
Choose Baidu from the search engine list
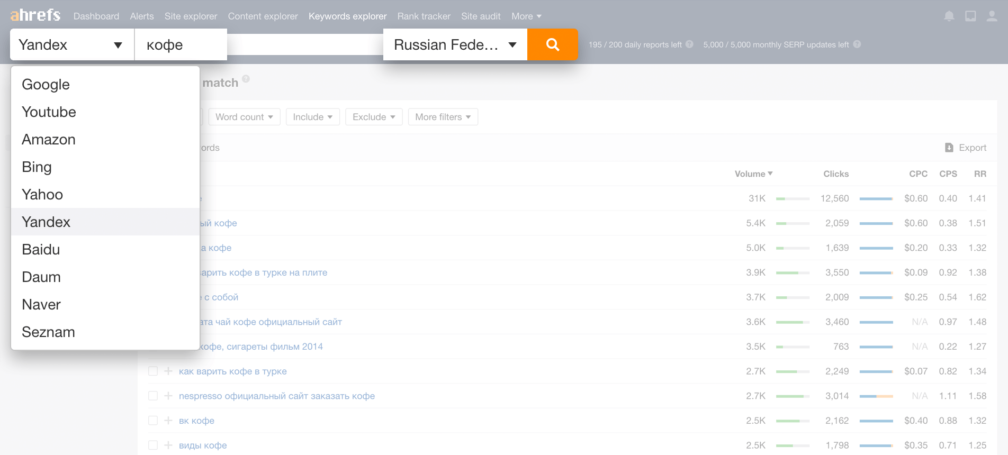[x=41, y=250]
